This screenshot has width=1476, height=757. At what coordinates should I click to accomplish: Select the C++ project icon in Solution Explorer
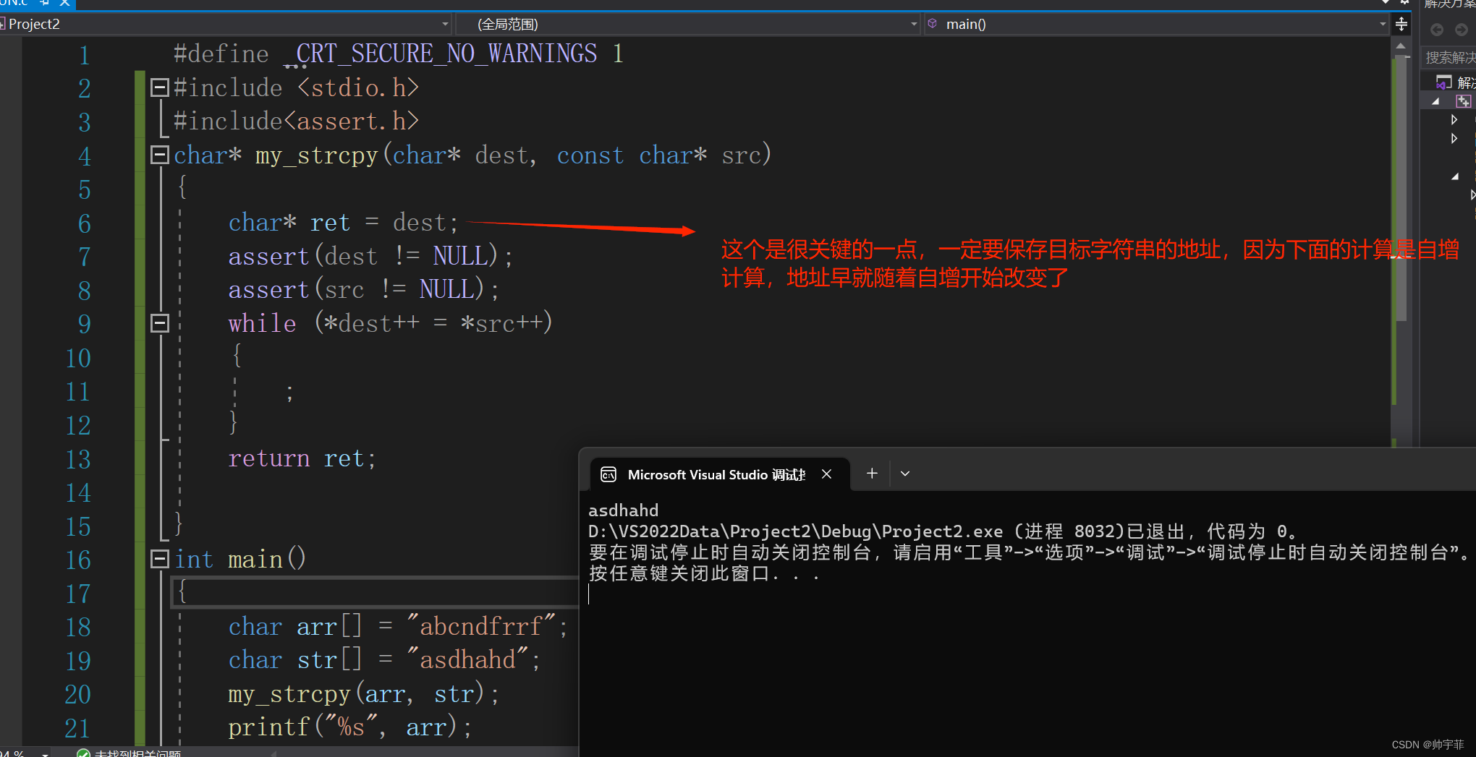click(x=1463, y=101)
